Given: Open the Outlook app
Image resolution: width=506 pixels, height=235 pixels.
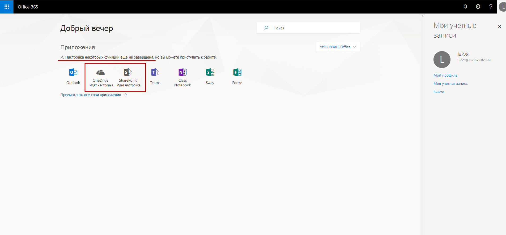Looking at the screenshot, I should (x=73, y=76).
